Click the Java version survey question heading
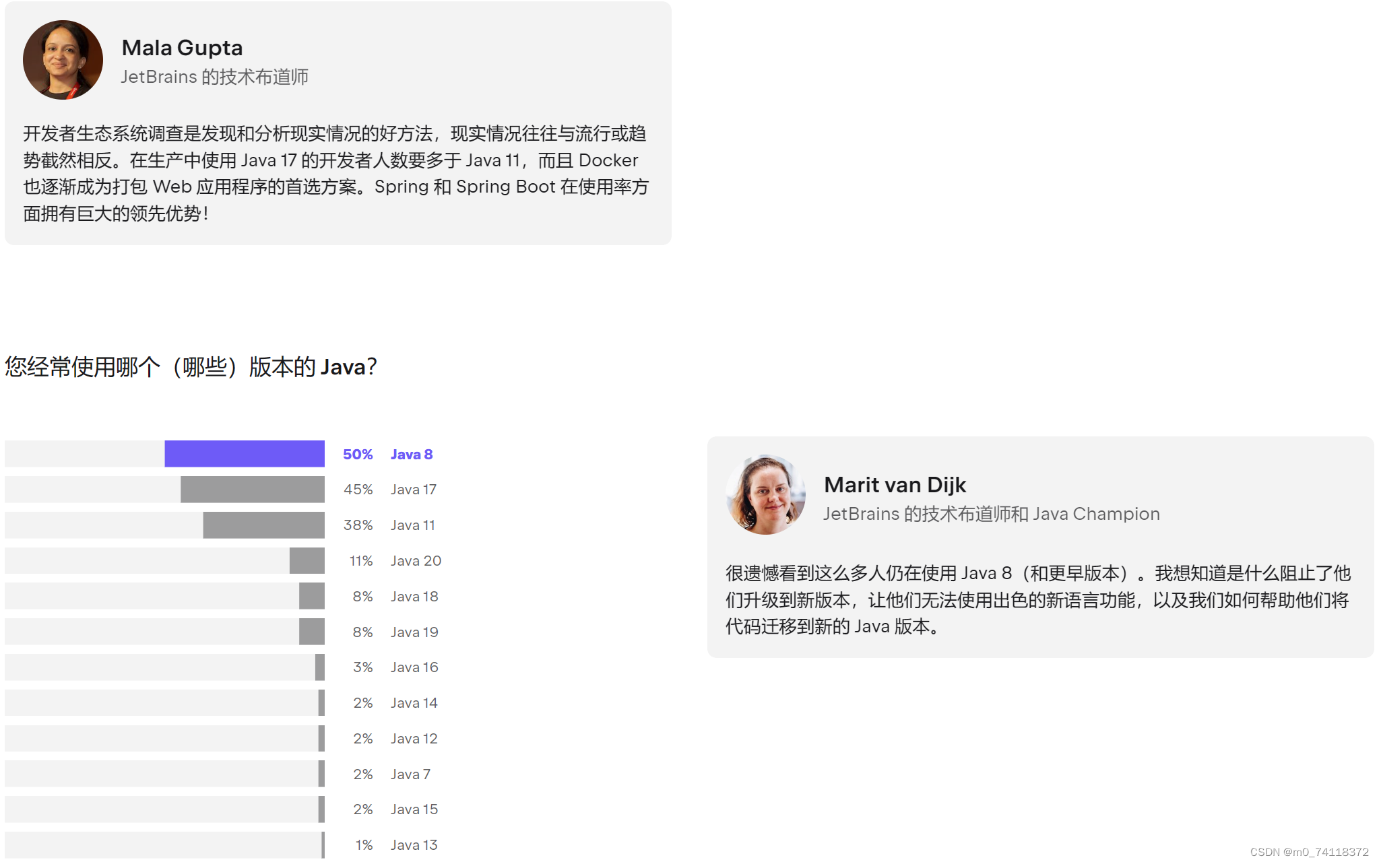The height and width of the screenshot is (864, 1379). 191,367
